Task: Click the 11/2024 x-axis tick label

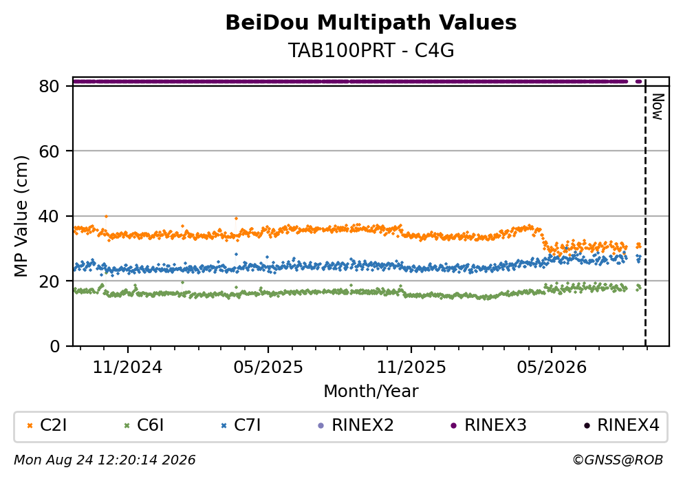Action: point(128,367)
